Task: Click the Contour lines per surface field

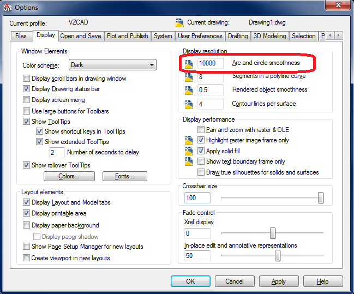Action: [211, 104]
